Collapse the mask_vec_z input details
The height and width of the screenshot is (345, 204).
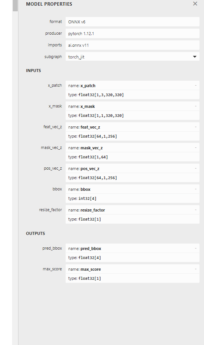(x=195, y=147)
